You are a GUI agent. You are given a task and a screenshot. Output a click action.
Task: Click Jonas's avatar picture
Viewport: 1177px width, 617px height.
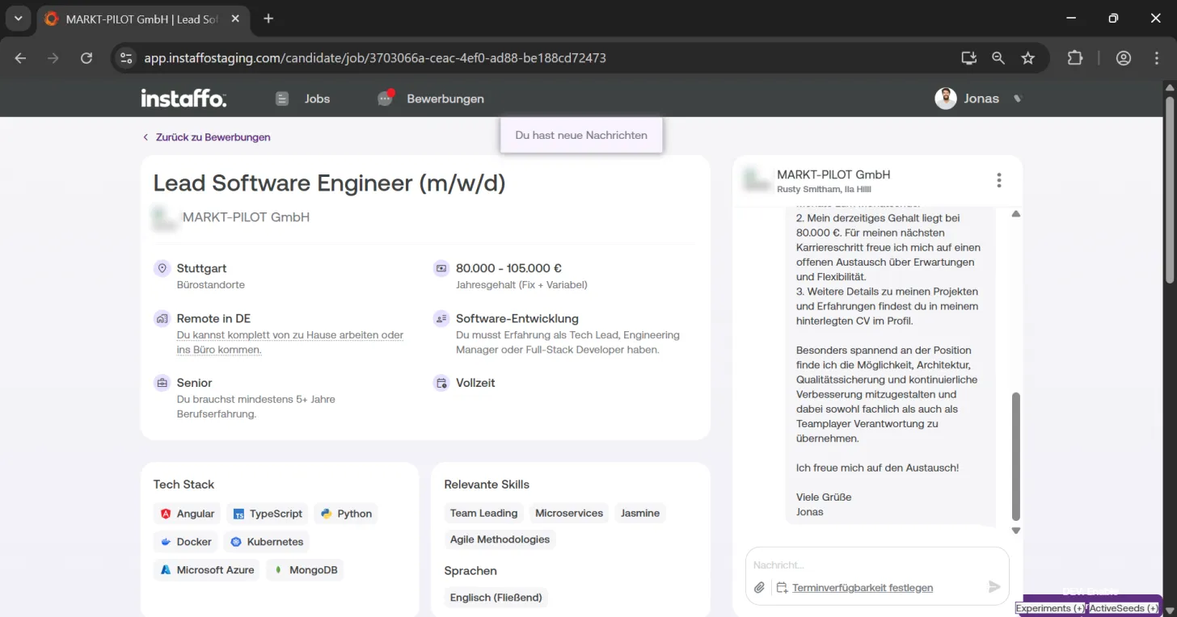point(946,99)
